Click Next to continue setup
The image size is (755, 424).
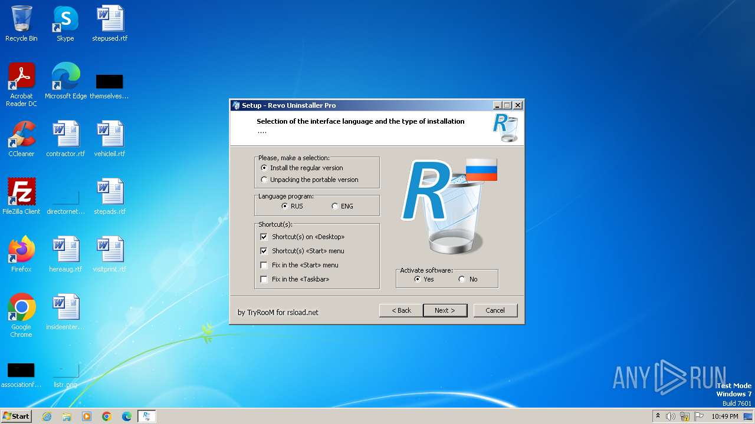(x=445, y=310)
